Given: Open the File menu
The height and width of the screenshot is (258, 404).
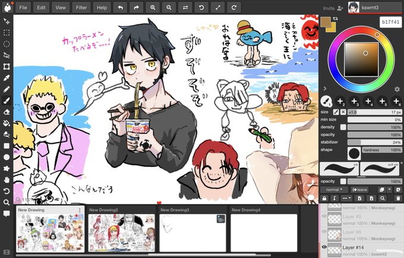Looking at the screenshot, I should (23, 8).
